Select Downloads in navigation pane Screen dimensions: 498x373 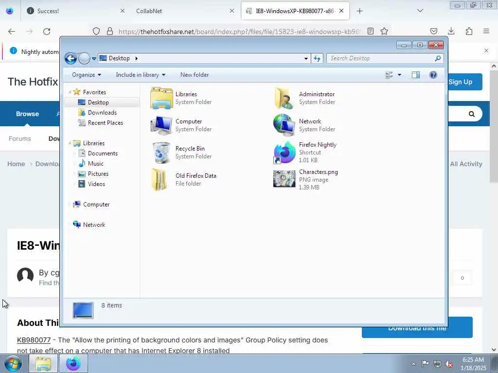[102, 113]
